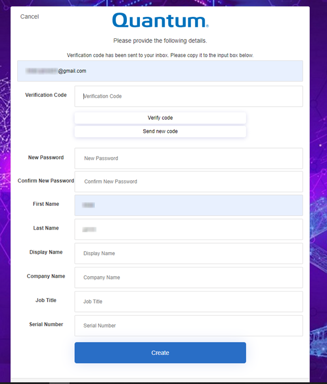Focus the Verification Code input box
Image resolution: width=327 pixels, height=384 pixels.
[x=189, y=96]
